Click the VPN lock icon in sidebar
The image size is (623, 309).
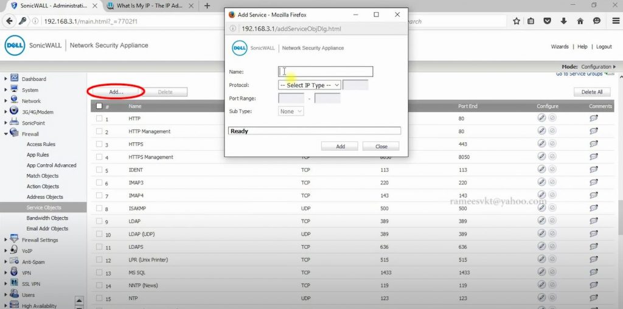tap(15, 272)
